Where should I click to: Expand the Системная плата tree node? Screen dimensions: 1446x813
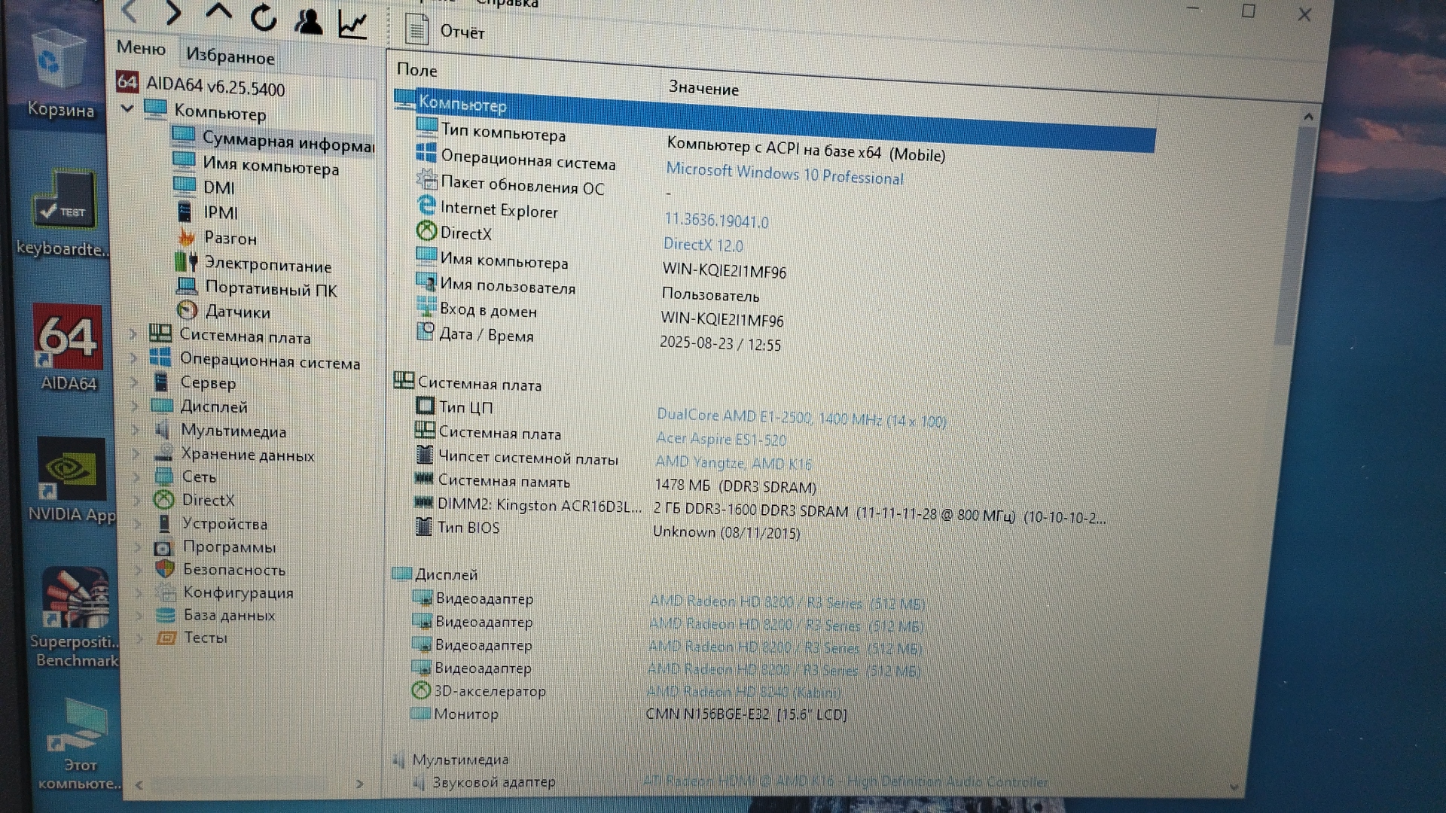(133, 334)
